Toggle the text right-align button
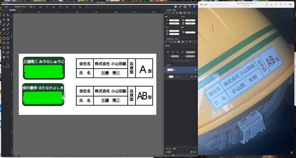 [x=178, y=52]
